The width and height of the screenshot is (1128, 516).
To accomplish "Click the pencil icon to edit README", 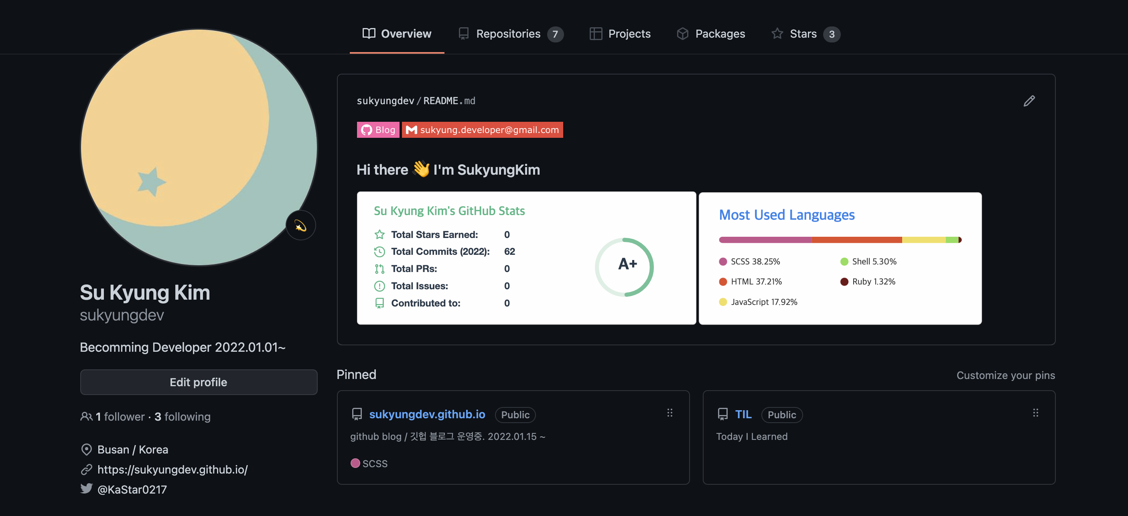I will pyautogui.click(x=1029, y=101).
